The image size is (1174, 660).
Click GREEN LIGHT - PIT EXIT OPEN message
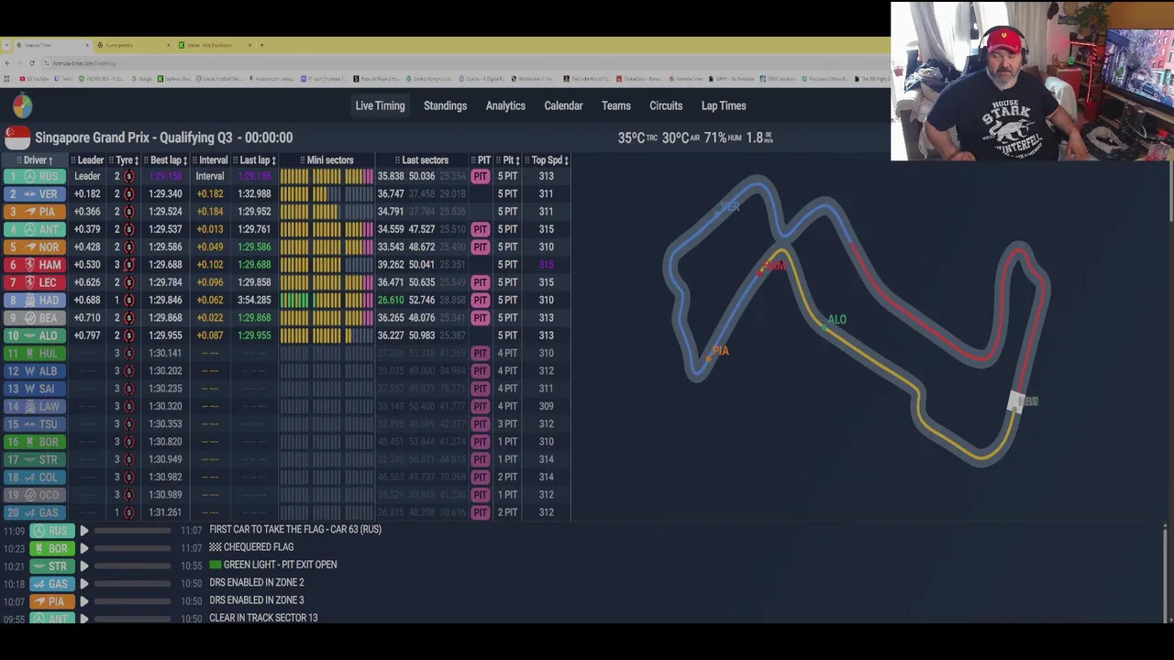pos(273,565)
